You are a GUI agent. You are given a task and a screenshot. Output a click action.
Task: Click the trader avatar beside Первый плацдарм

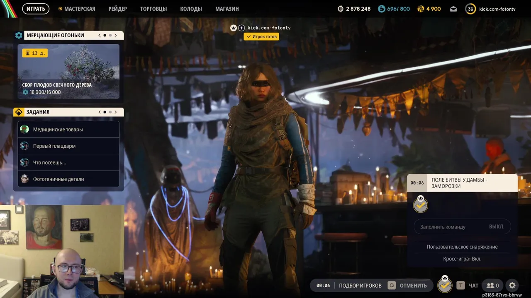pyautogui.click(x=24, y=146)
